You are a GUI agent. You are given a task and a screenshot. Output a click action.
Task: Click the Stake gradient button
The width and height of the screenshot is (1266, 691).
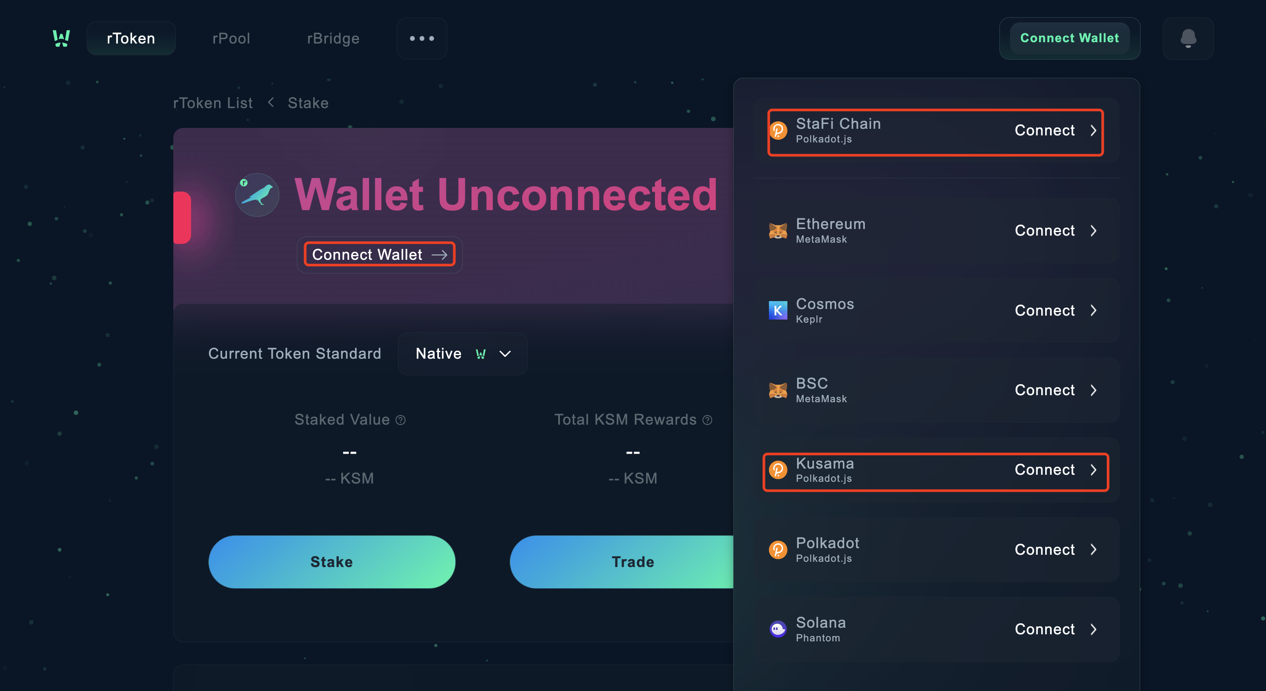[x=332, y=562]
